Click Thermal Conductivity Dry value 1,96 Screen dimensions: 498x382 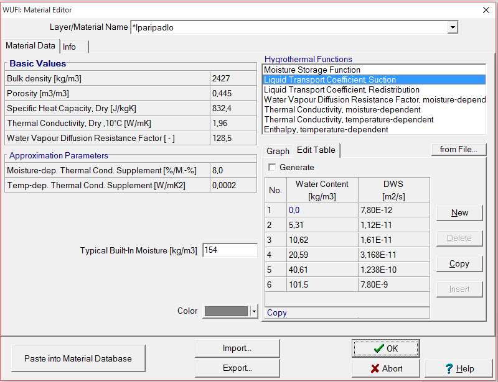coord(233,123)
